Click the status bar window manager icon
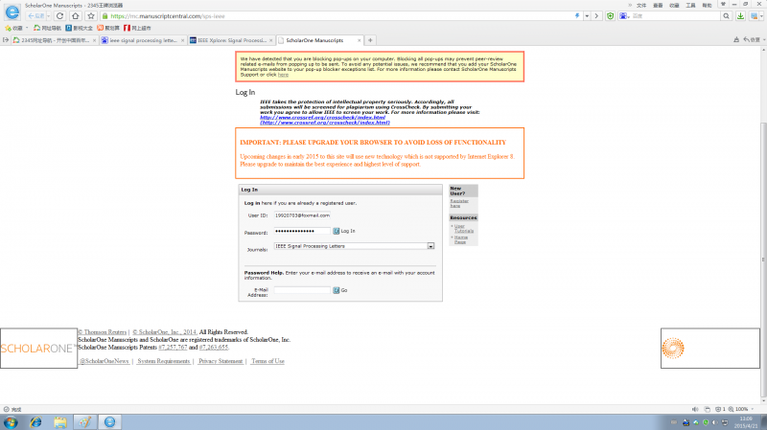Screen dimensions: 767x430 coord(708,409)
